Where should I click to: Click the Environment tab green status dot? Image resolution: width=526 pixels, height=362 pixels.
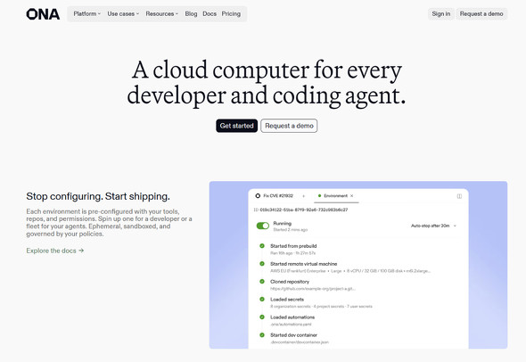pos(319,195)
